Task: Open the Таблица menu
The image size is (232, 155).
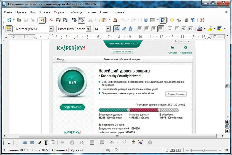Action: click(75, 12)
